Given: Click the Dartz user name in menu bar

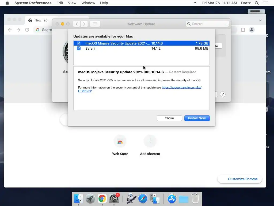Looking at the screenshot, I should click(x=246, y=3).
